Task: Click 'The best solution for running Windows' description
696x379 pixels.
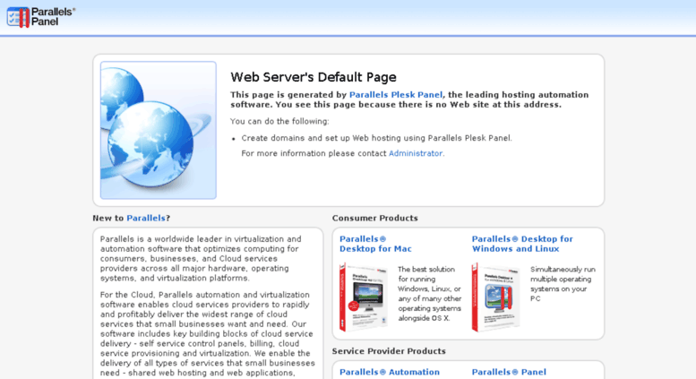Action: point(430,294)
